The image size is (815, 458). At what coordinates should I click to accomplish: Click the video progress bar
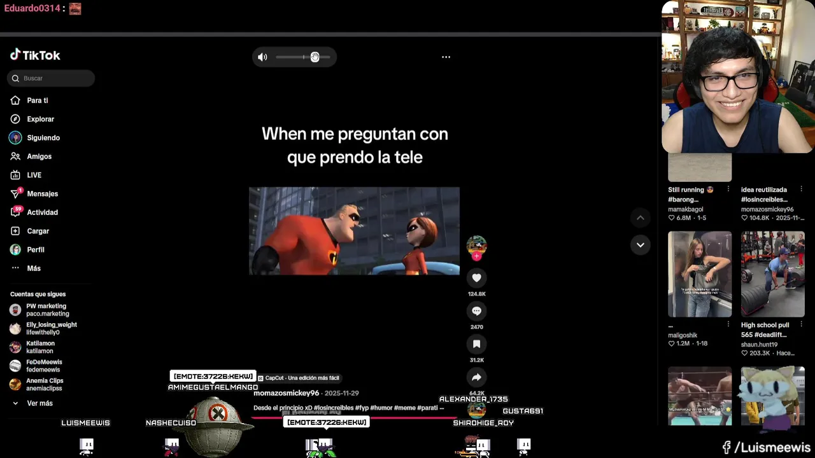pyautogui.click(x=354, y=418)
